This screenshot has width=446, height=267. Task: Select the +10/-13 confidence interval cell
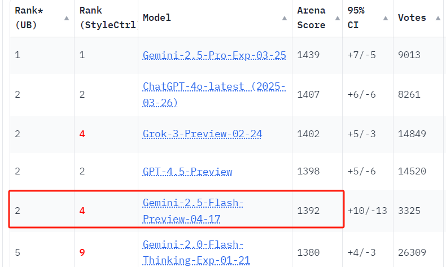(x=367, y=211)
